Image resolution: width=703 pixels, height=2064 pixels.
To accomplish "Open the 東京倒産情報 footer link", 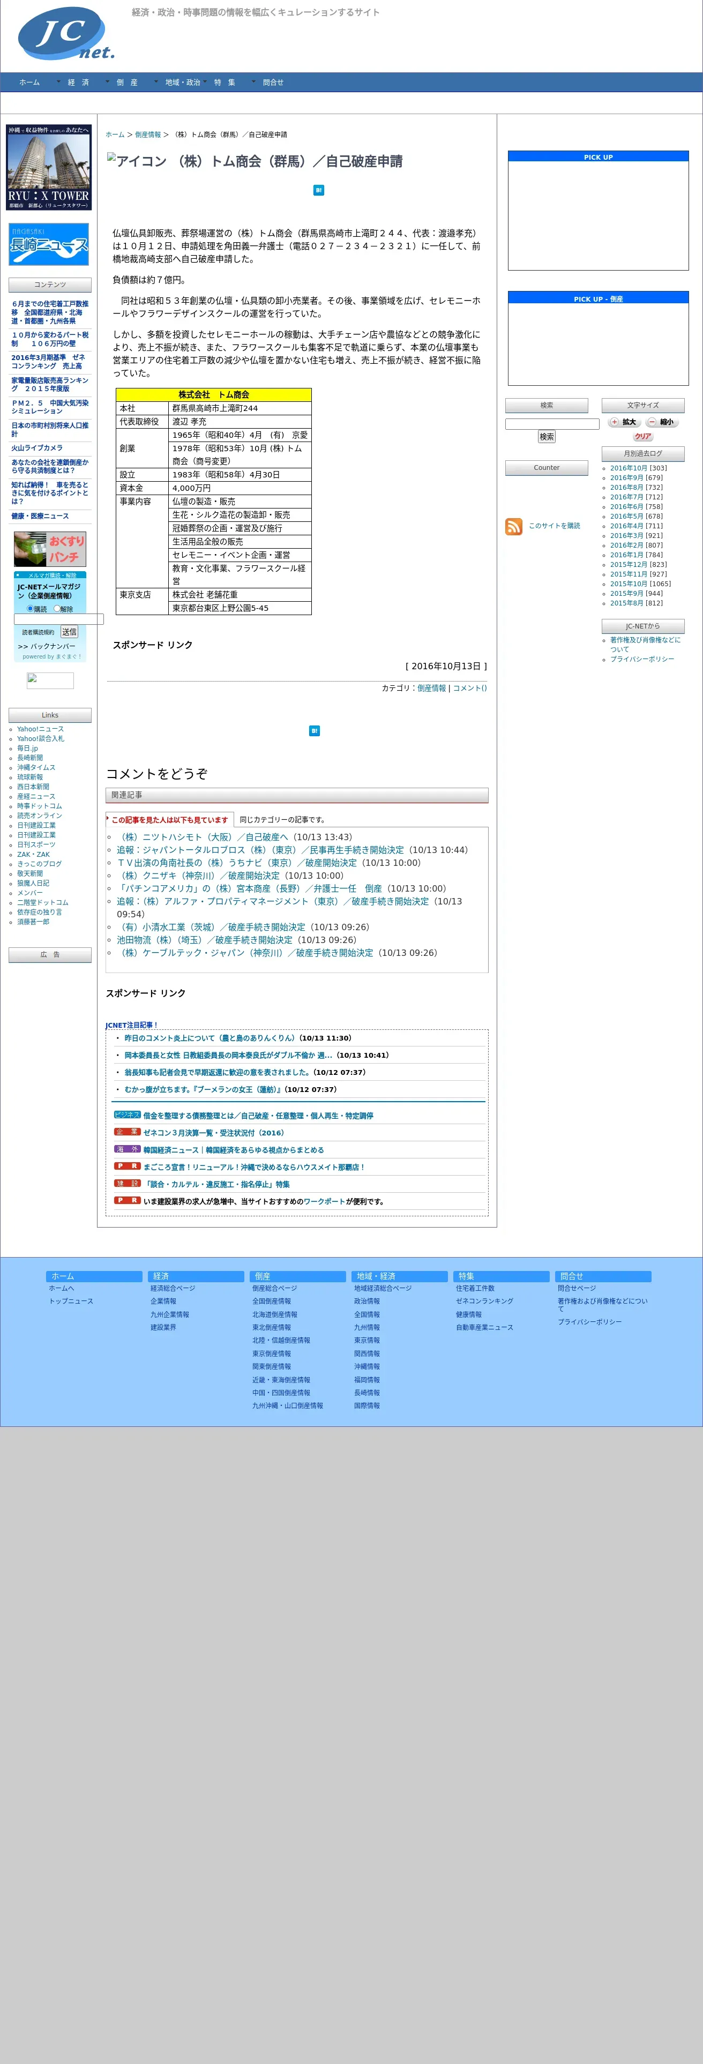I will point(272,1353).
